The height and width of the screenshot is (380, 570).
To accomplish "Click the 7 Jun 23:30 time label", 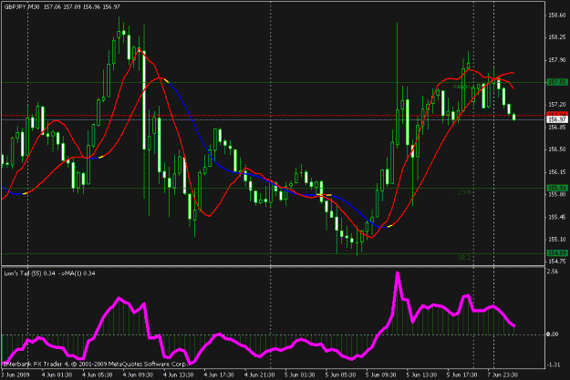I will pyautogui.click(x=503, y=375).
